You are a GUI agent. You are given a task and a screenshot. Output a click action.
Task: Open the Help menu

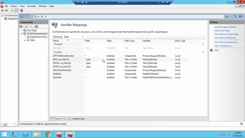tap(52, 6)
